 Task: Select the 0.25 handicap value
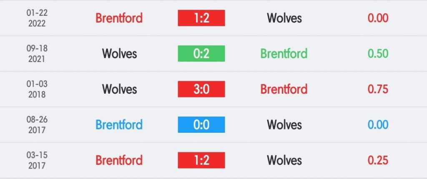point(378,160)
